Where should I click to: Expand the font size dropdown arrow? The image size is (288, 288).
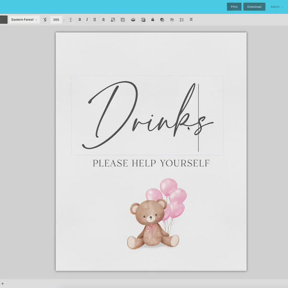(64, 20)
